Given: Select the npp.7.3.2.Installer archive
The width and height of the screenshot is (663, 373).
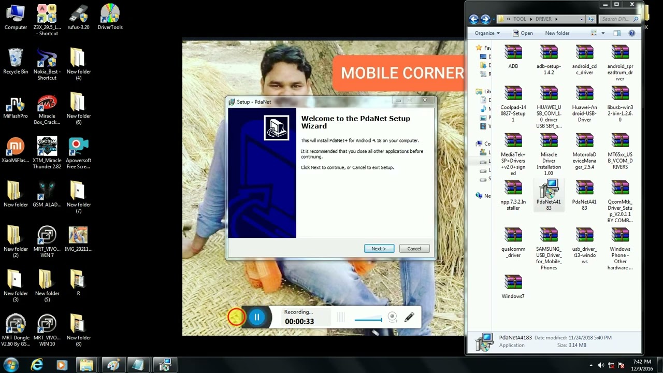Looking at the screenshot, I should [x=513, y=195].
